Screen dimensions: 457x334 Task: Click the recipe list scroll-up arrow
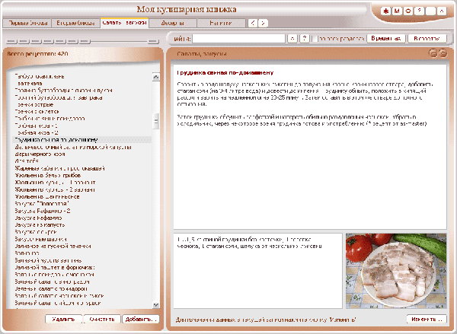pos(156,77)
